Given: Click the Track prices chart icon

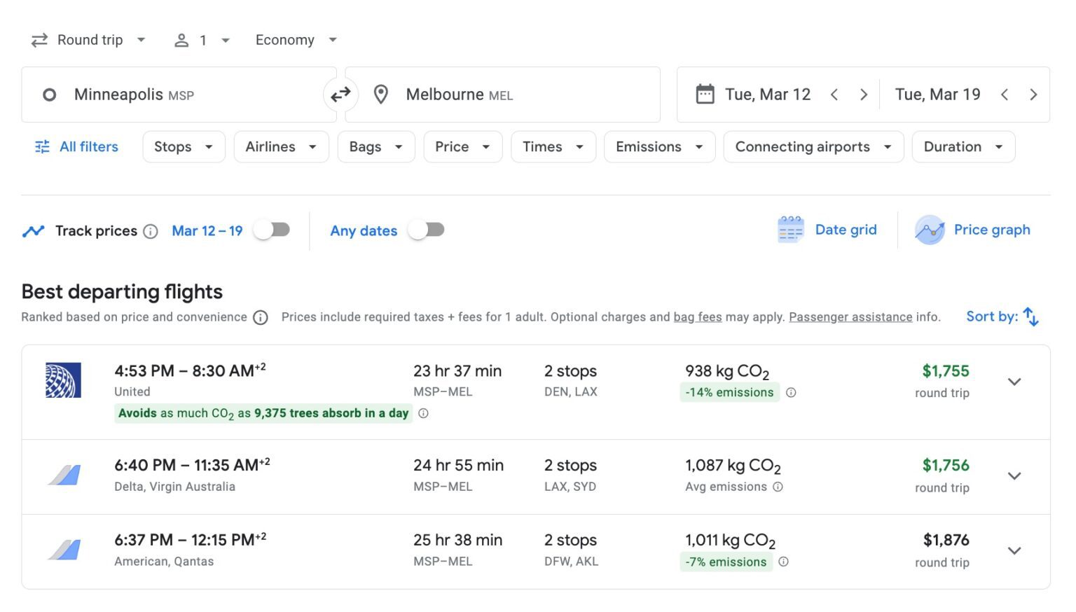Looking at the screenshot, I should [33, 230].
